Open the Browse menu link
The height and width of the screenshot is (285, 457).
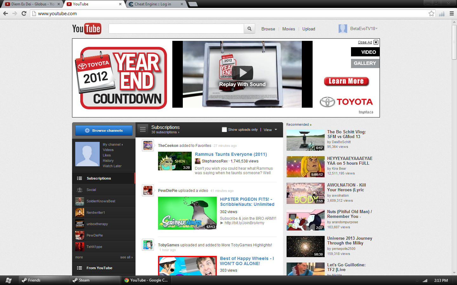[x=268, y=29]
